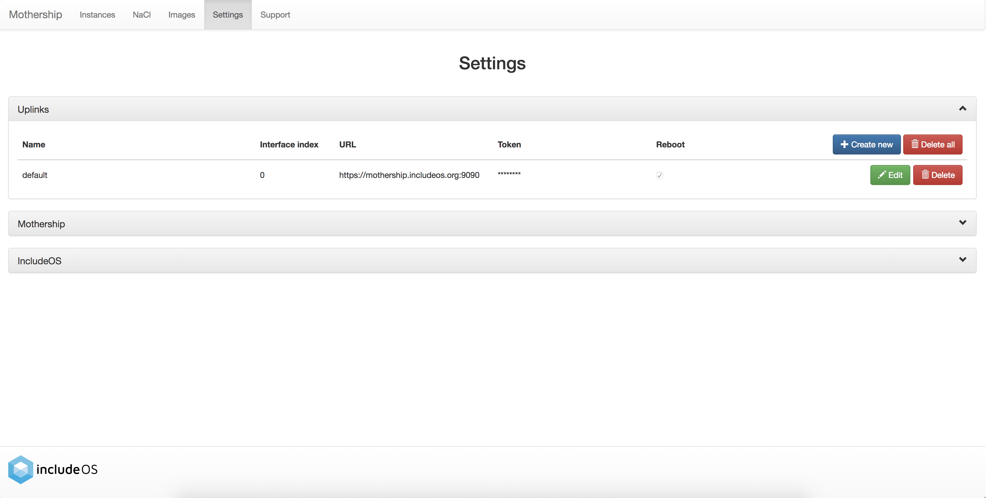Click the Delete all uplinks button
This screenshot has width=986, height=498.
[x=932, y=144]
